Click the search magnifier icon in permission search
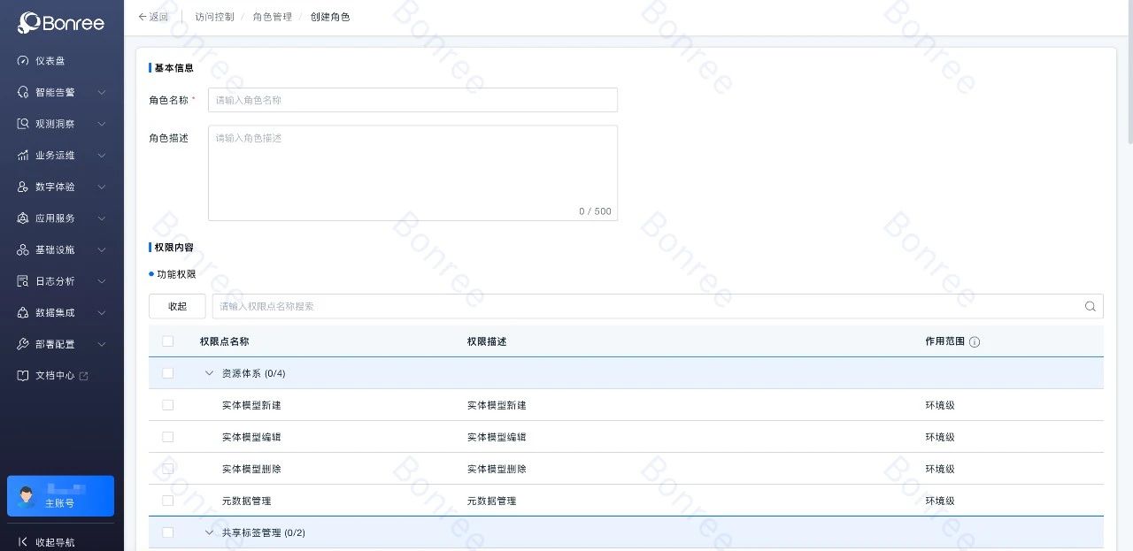The width and height of the screenshot is (1133, 551). [1090, 307]
